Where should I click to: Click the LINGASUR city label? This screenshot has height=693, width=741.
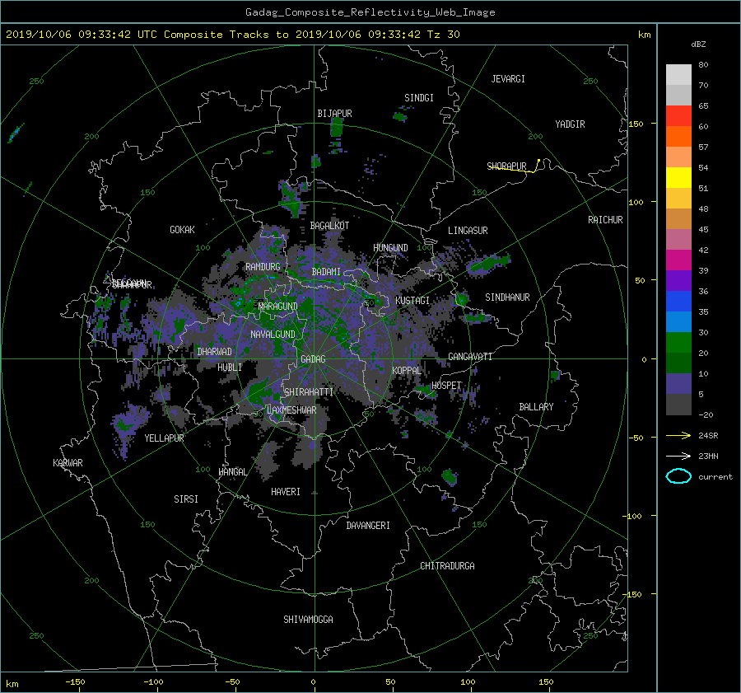[468, 231]
